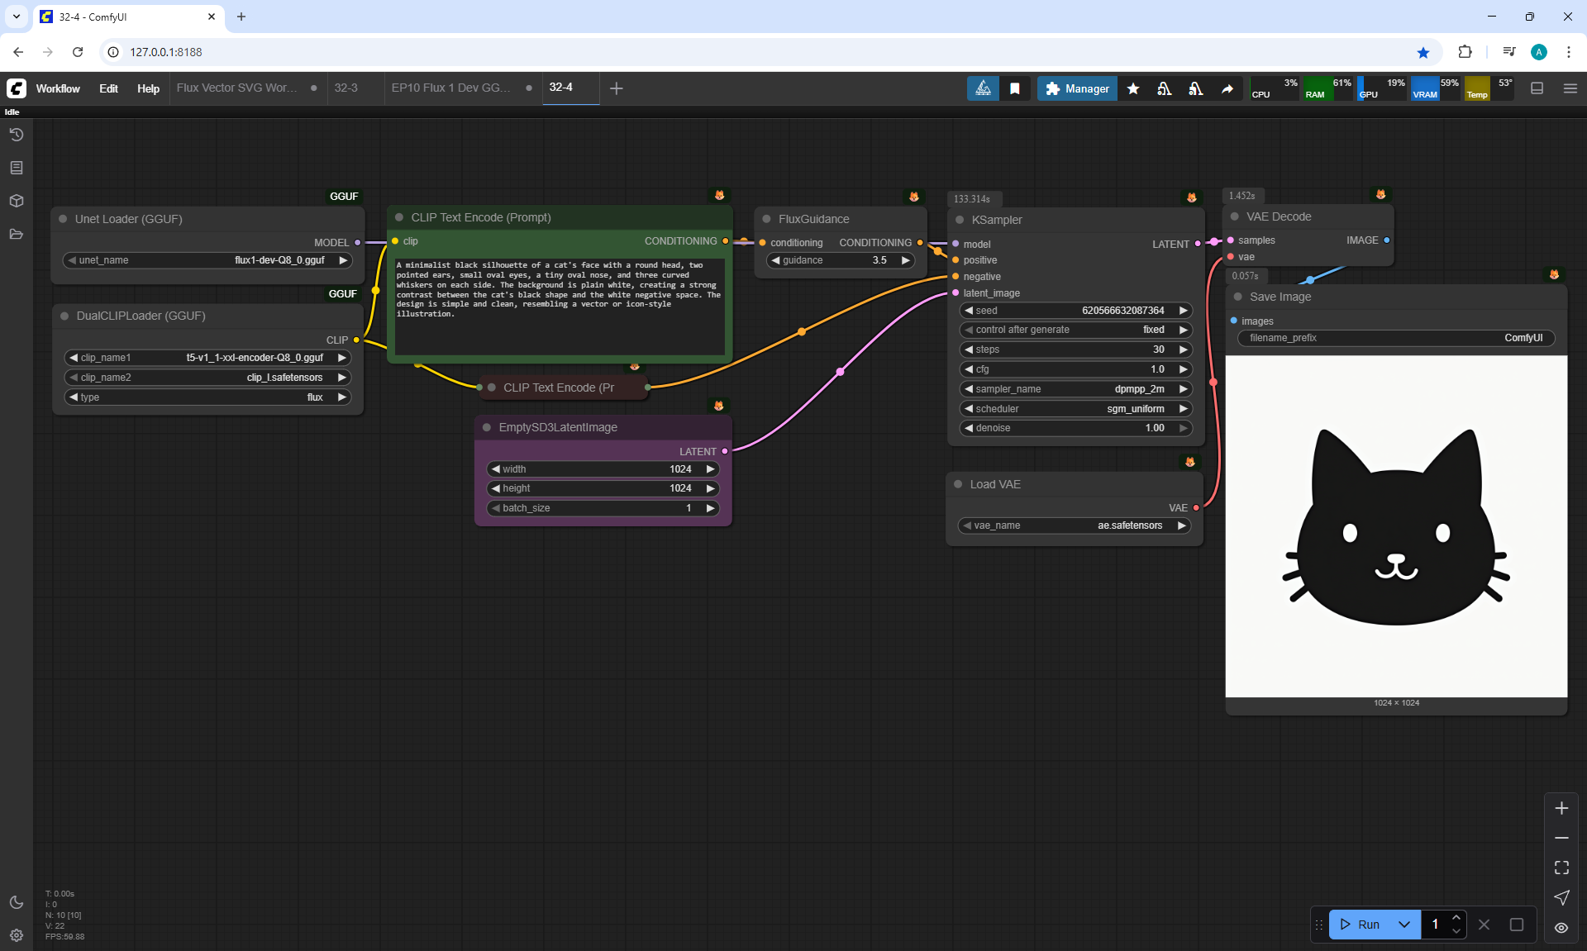Open the settings gear icon

pos(16,935)
